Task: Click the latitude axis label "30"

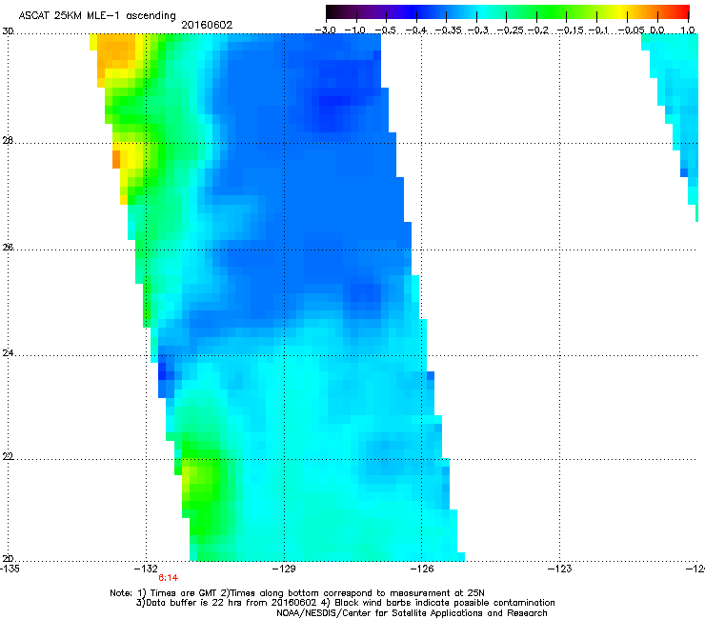Action: (x=8, y=31)
